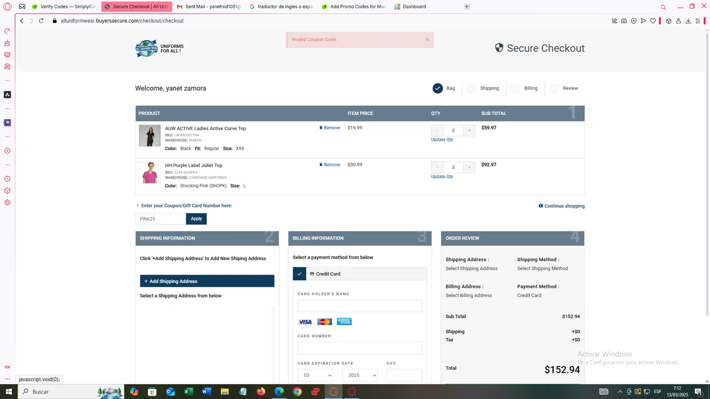710x399 pixels.
Task: Click the padlock site security icon
Action: [55, 21]
